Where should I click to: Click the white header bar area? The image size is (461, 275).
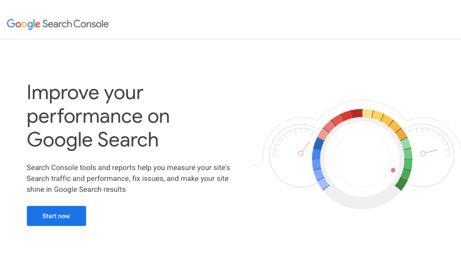tap(254, 20)
